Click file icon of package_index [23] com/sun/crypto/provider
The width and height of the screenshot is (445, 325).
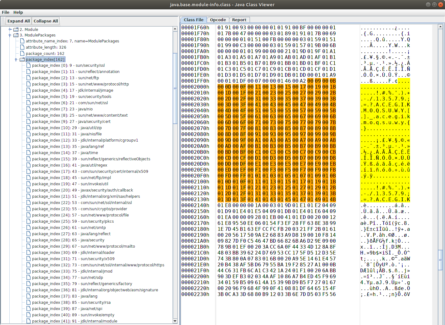tap(28, 209)
